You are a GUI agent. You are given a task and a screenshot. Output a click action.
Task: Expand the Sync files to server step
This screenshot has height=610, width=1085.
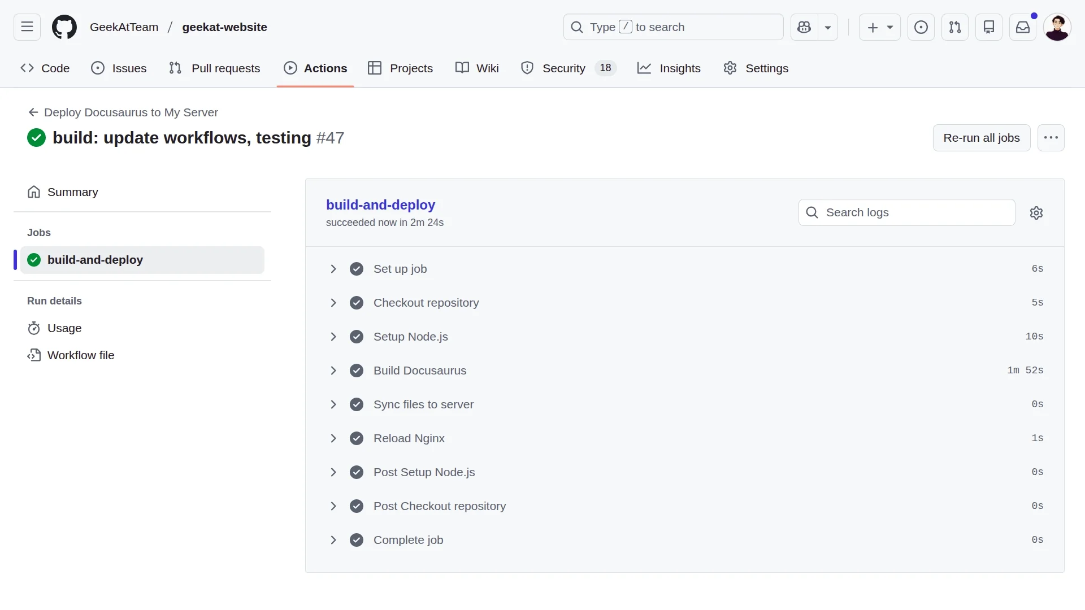pos(333,404)
